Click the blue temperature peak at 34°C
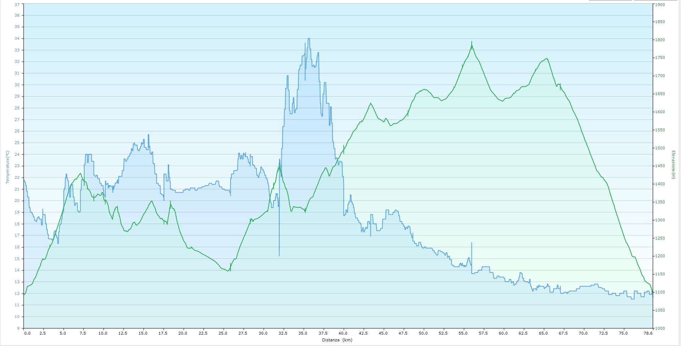Viewport: 681px width, 346px height. click(308, 39)
